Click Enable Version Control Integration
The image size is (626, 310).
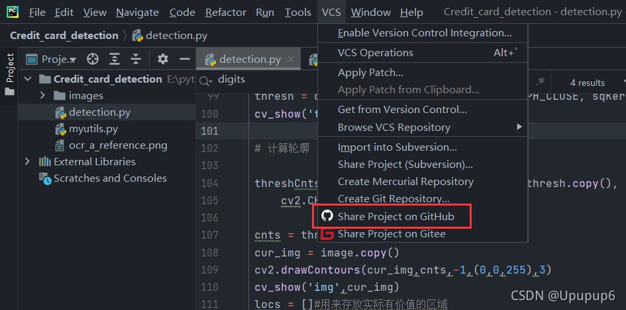pyautogui.click(x=424, y=33)
